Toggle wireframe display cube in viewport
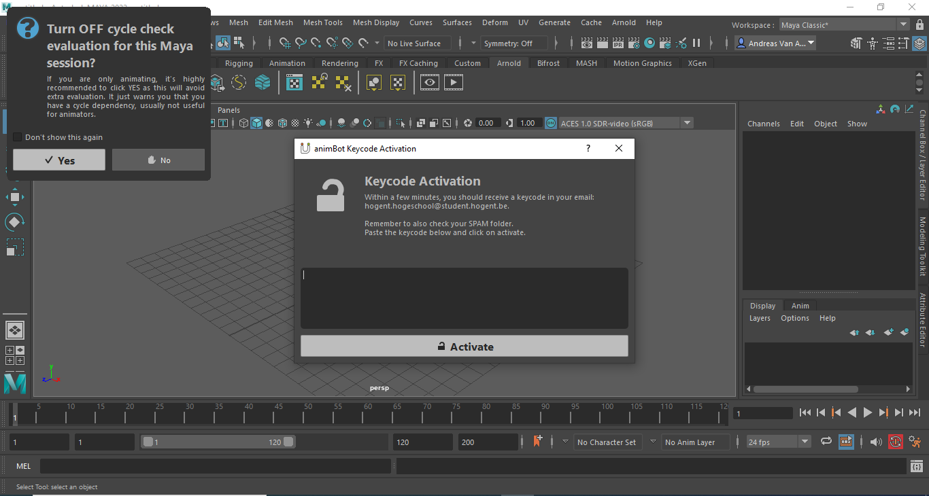929x496 pixels. click(x=244, y=123)
